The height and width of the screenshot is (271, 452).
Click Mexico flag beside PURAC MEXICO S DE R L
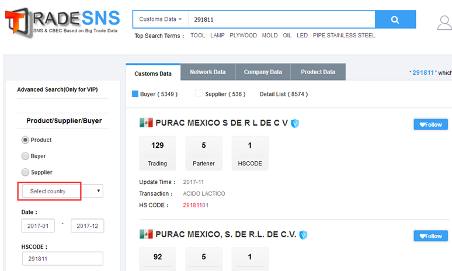146,123
